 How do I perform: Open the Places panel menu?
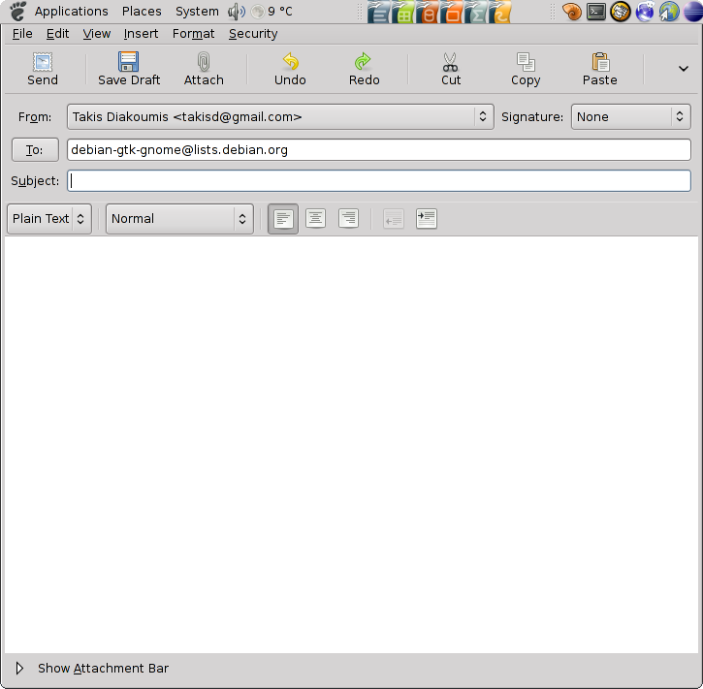coord(142,12)
